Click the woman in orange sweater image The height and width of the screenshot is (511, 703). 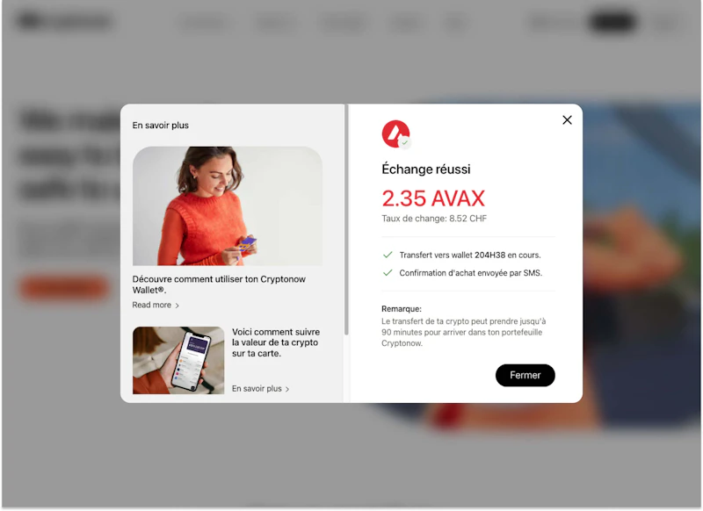pyautogui.click(x=228, y=206)
